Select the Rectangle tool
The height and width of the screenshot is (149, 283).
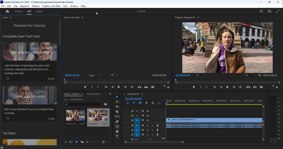point(117,126)
